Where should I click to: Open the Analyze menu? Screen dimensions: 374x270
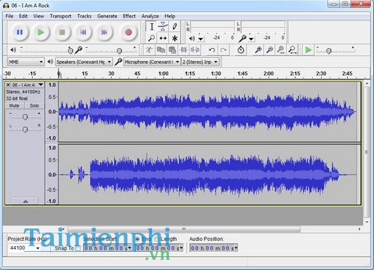pos(150,16)
